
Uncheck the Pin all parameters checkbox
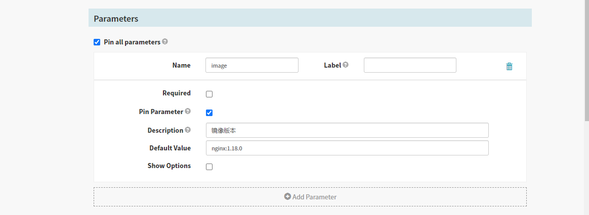click(x=97, y=42)
